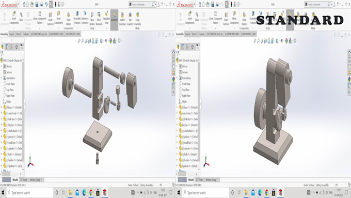Open Linear Component Pattern in the exploded-view window
351x198 pixels.
[40, 18]
